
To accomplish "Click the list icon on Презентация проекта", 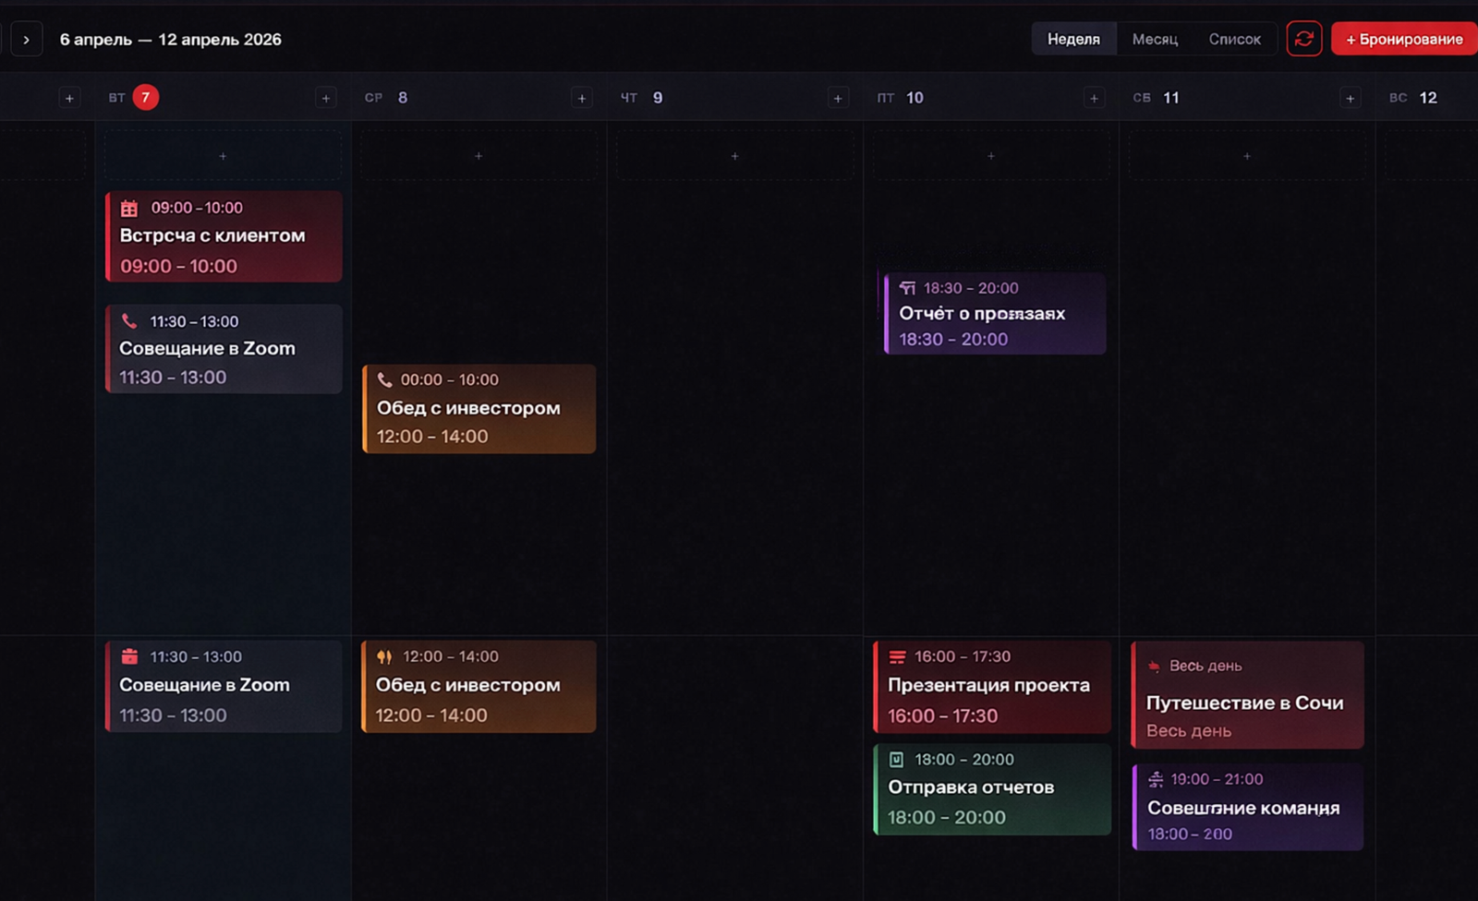I will click(x=895, y=656).
